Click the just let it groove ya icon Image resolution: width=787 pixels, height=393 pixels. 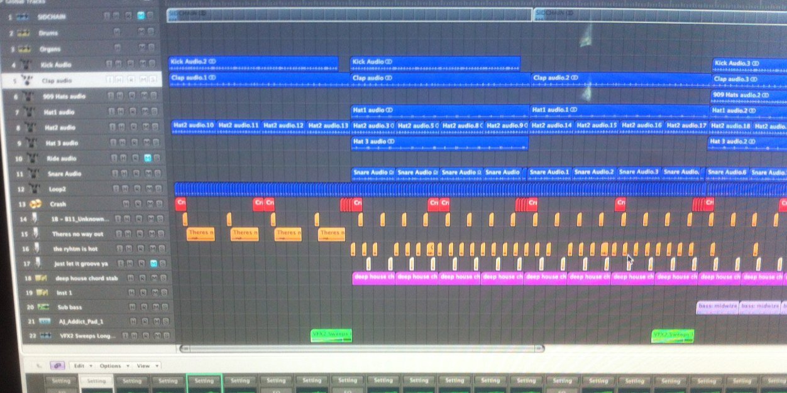click(x=38, y=264)
